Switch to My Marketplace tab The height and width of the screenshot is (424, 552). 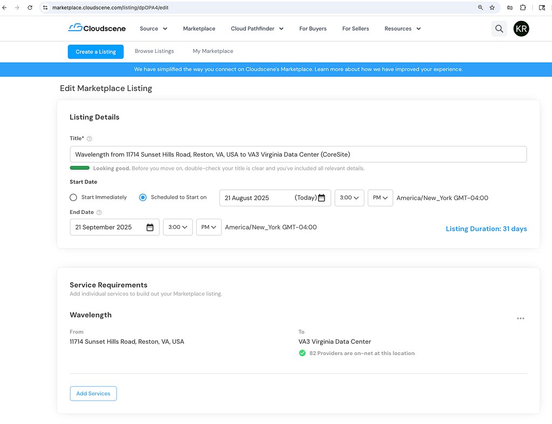213,51
